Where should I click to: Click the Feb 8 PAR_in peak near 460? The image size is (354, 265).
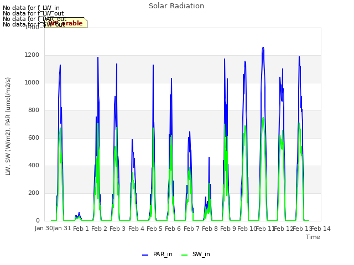coord(209,158)
